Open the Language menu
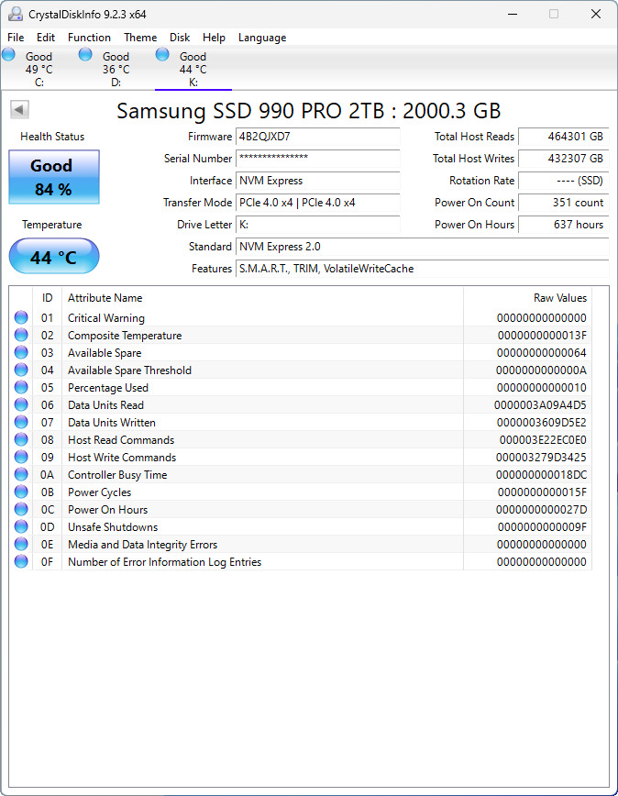618x796 pixels. point(262,38)
